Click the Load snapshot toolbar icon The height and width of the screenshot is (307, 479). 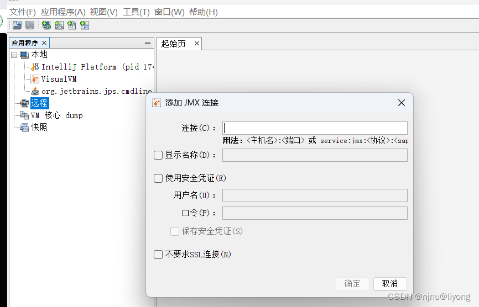tap(17, 25)
